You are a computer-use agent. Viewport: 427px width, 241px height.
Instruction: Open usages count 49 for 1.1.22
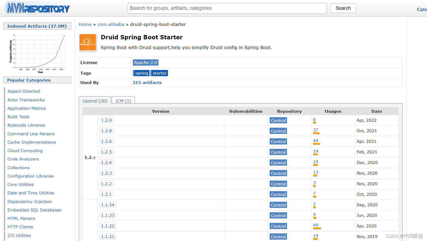click(x=316, y=225)
